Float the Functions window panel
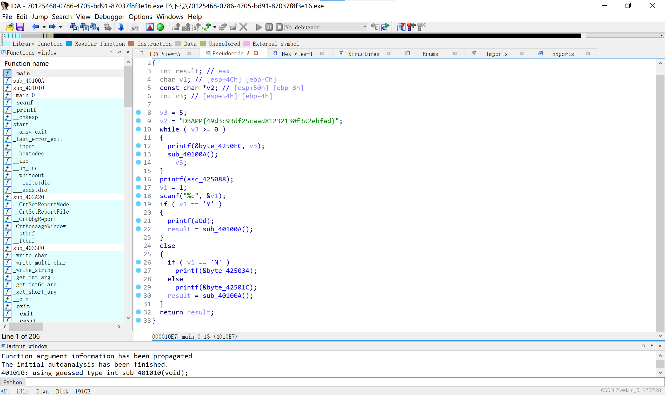Screen dimensions: 665x395 coord(119,52)
